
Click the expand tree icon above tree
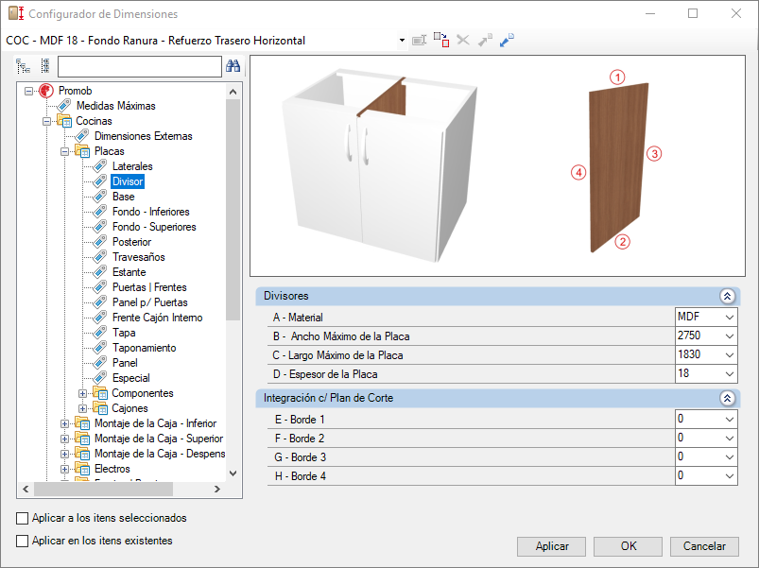click(24, 66)
